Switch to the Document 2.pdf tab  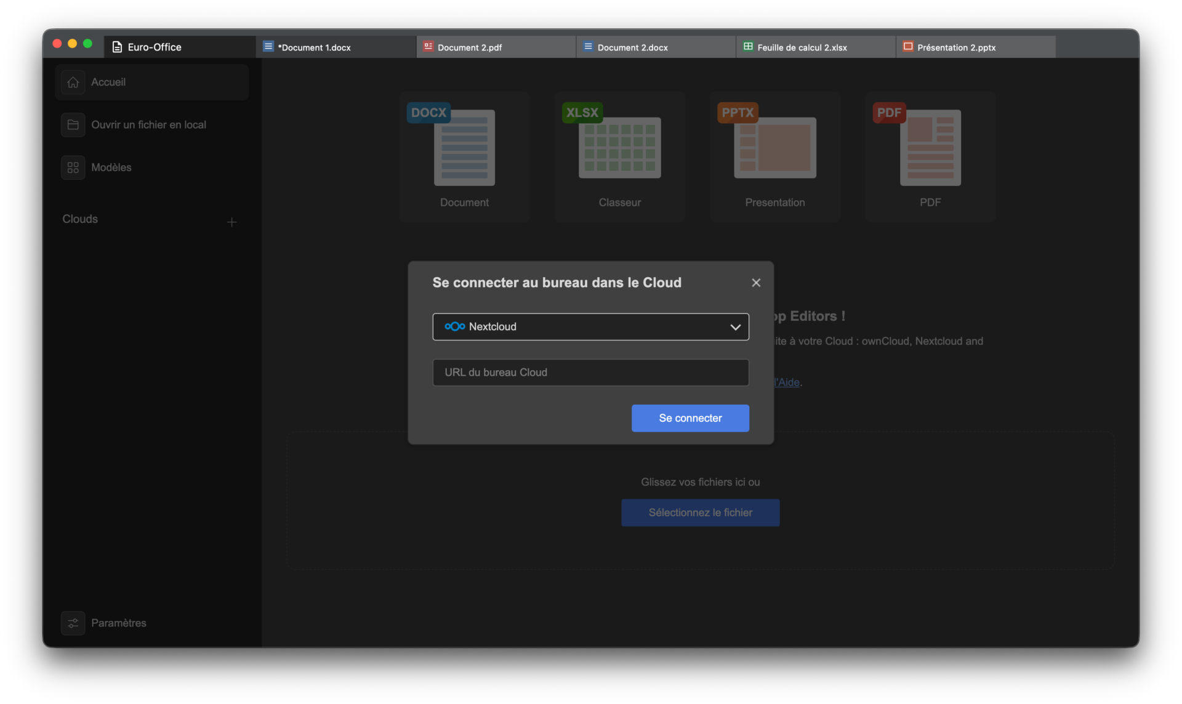click(496, 47)
